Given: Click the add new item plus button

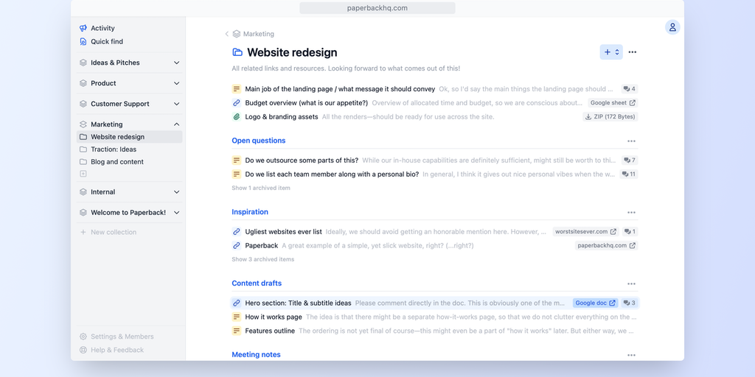Looking at the screenshot, I should pyautogui.click(x=608, y=52).
